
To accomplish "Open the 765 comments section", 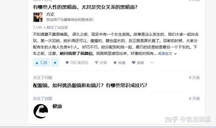I will click(77, 63).
